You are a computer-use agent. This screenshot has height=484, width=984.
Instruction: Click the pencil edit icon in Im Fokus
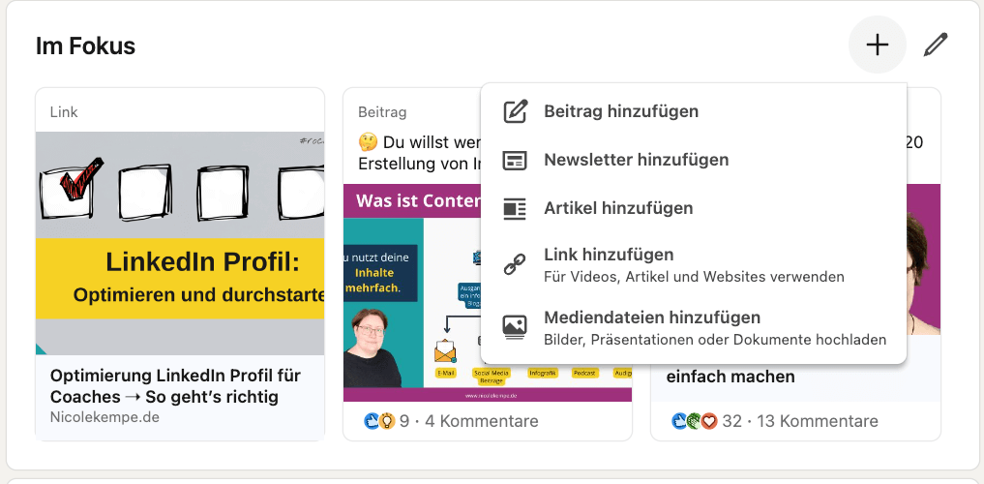(x=935, y=45)
